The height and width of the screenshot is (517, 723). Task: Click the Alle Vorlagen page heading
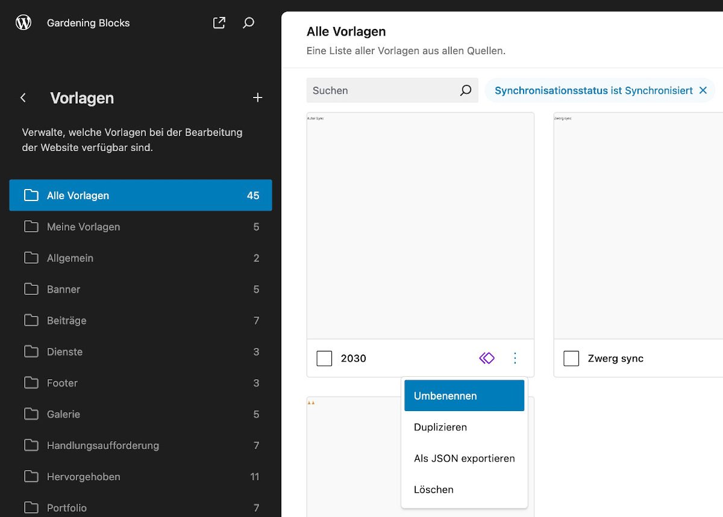coord(346,31)
